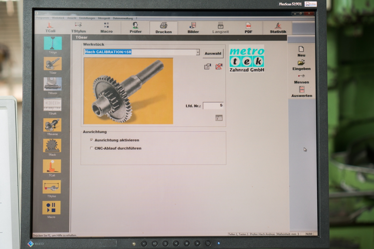The width and height of the screenshot is (374, 249).
Task: Open the Datenverwaltung menu
Action: tap(123, 18)
